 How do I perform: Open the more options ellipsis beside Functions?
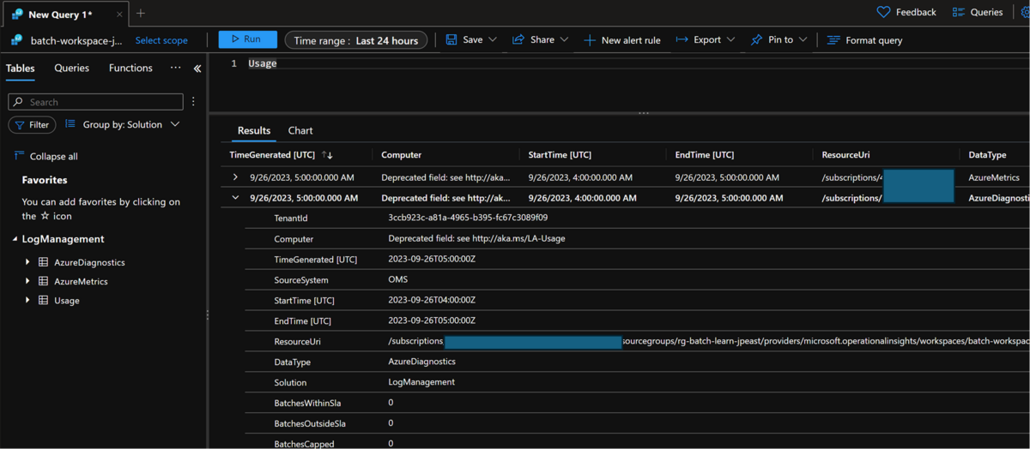click(x=175, y=68)
